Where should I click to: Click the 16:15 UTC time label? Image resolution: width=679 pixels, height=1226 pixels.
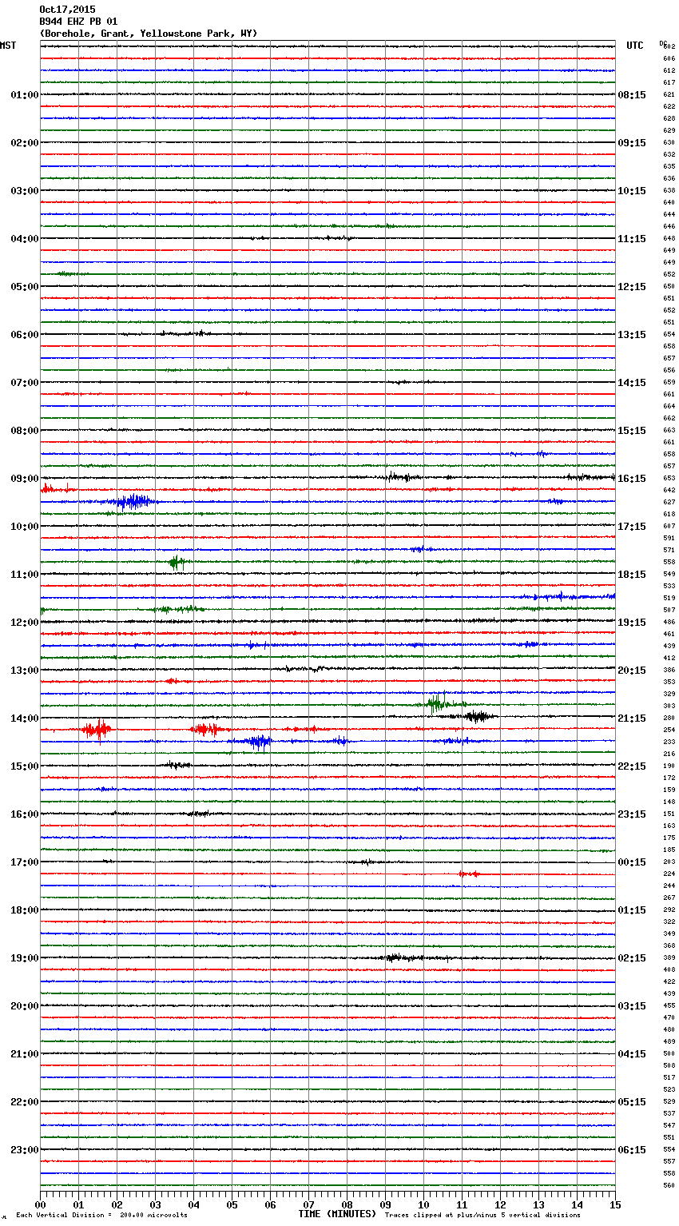[632, 479]
